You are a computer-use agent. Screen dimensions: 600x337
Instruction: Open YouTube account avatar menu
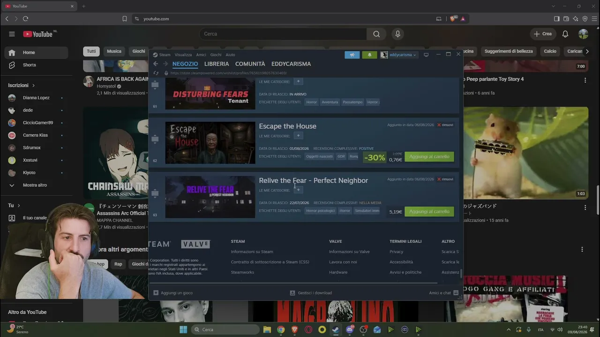pos(583,34)
